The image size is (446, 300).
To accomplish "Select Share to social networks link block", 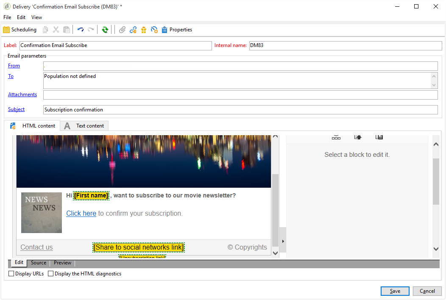I will coord(139,247).
